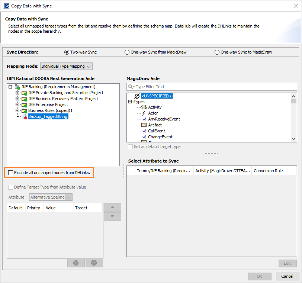Click the UNSPECIFIED null symbol icon
This screenshot has height=283, width=302.
coord(137,96)
